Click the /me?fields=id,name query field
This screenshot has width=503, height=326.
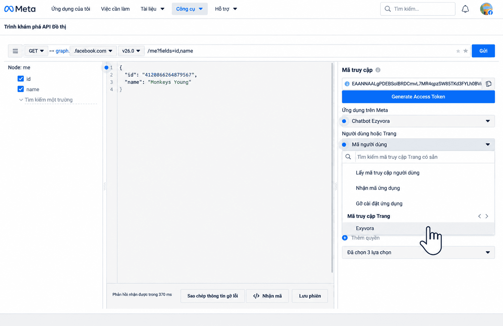click(300, 51)
